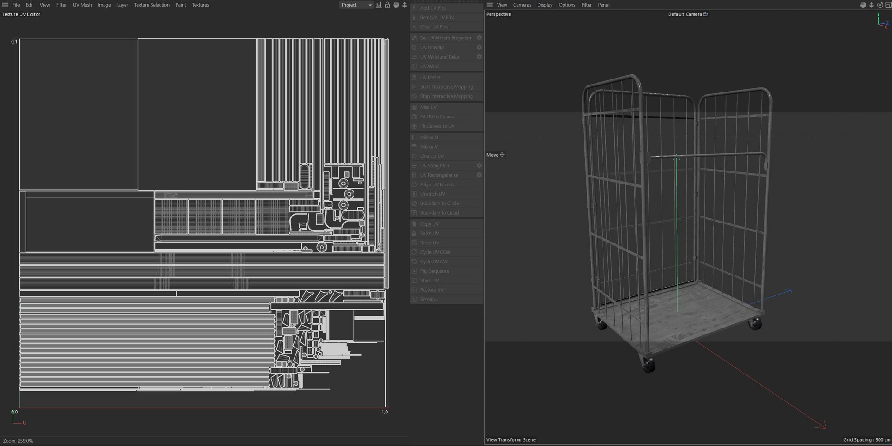Viewport: 892px width, 446px height.
Task: Open the 3D viewport hamburger menu
Action: [490, 5]
